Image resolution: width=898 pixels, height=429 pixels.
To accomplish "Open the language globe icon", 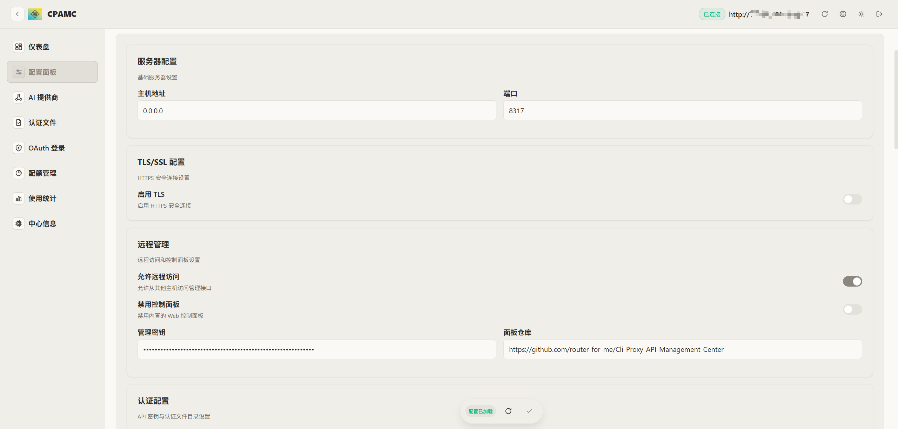I will pos(843,14).
